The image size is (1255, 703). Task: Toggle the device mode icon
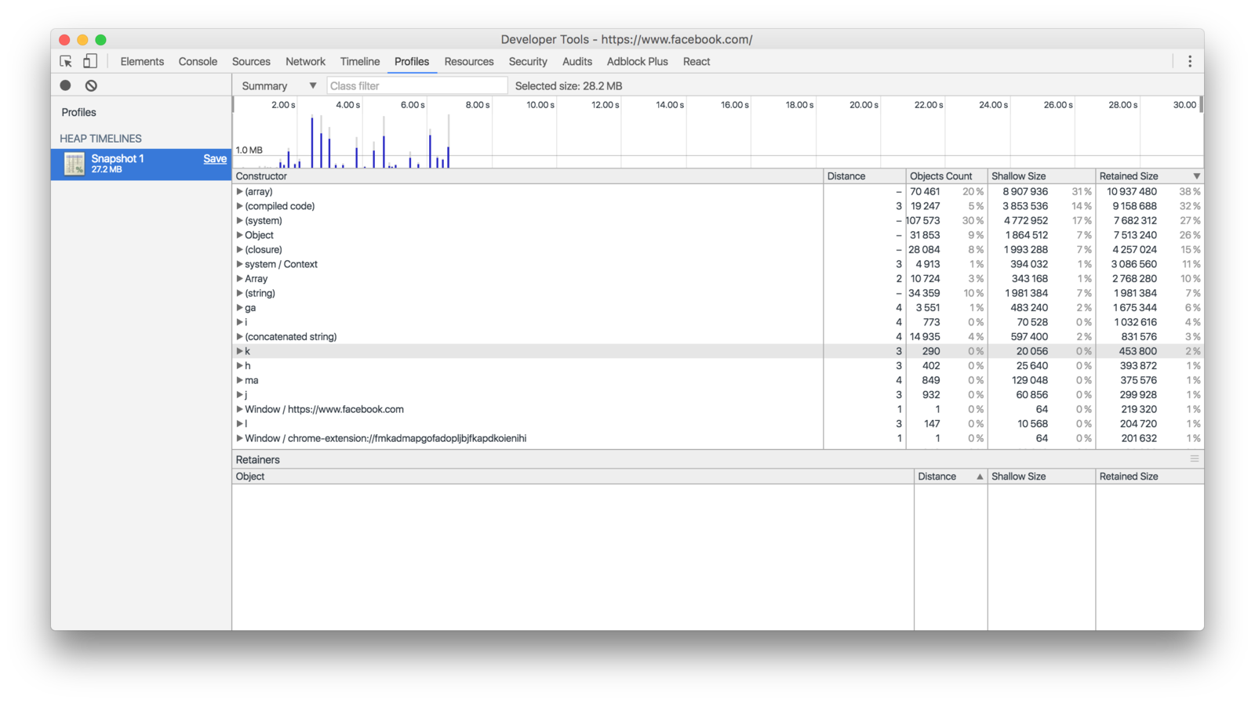(90, 61)
